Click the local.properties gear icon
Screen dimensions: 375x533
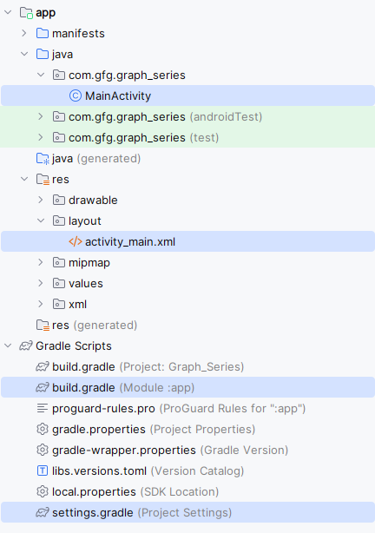43,491
